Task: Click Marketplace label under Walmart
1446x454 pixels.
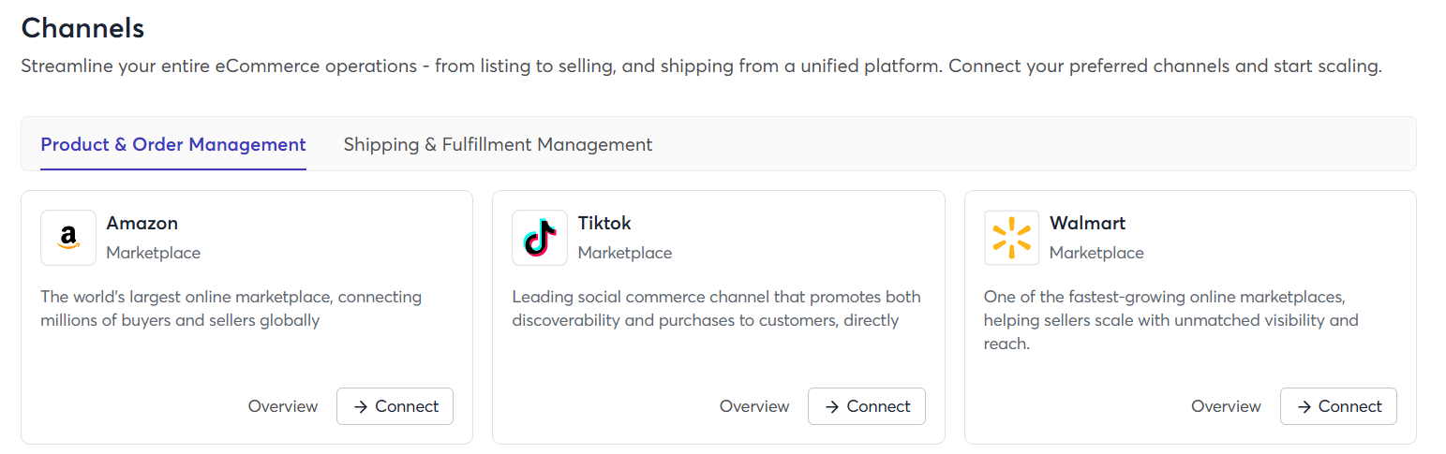Action: point(1096,253)
